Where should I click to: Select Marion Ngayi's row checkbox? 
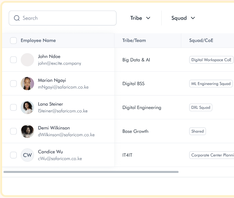click(13, 84)
